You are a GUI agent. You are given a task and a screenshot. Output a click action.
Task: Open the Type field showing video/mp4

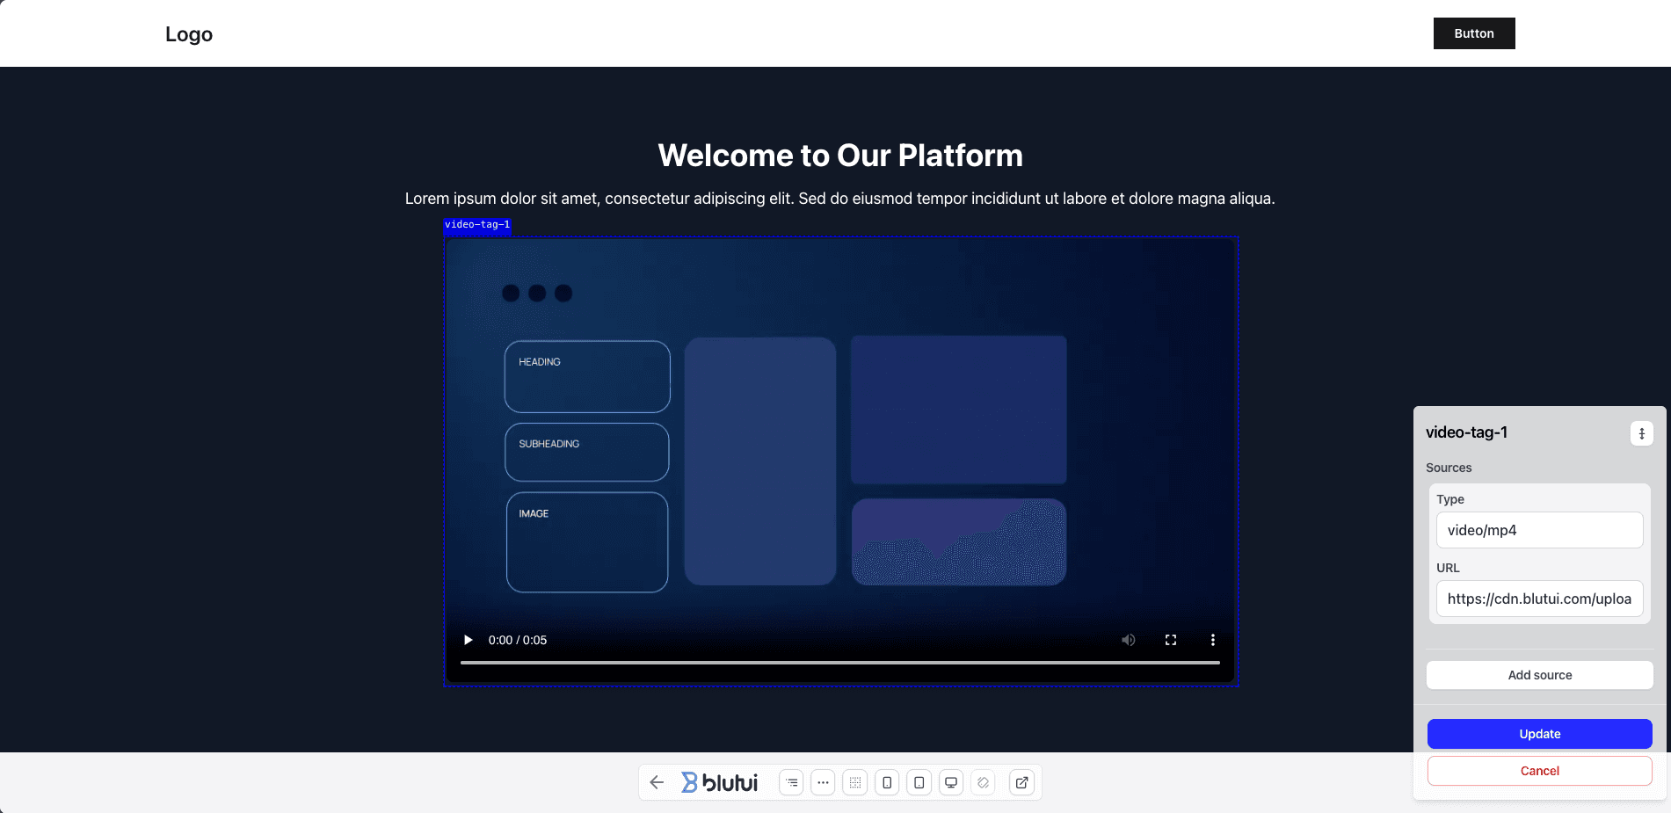click(x=1539, y=529)
